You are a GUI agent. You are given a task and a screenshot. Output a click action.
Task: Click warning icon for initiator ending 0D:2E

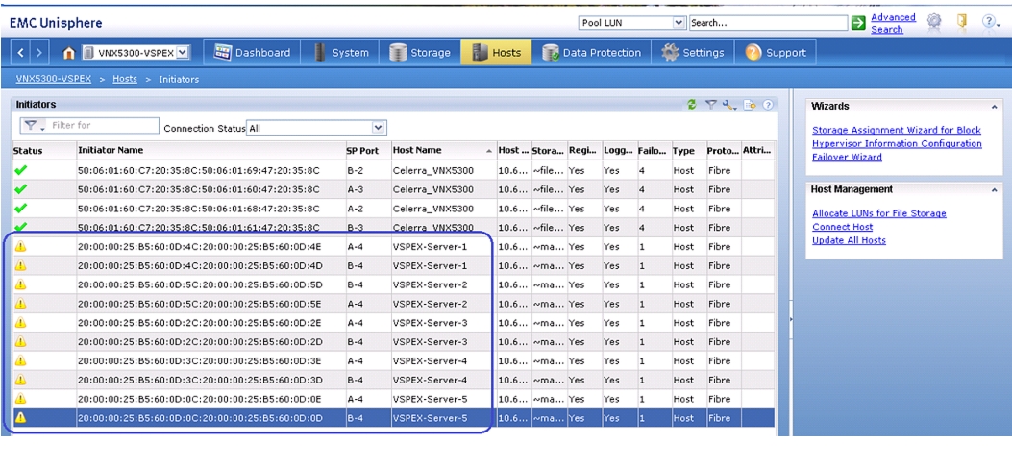pyautogui.click(x=20, y=323)
